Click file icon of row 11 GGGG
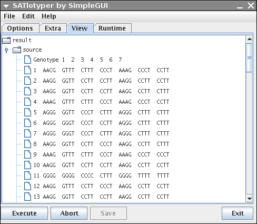The height and width of the screenshot is (224, 257). point(27,176)
